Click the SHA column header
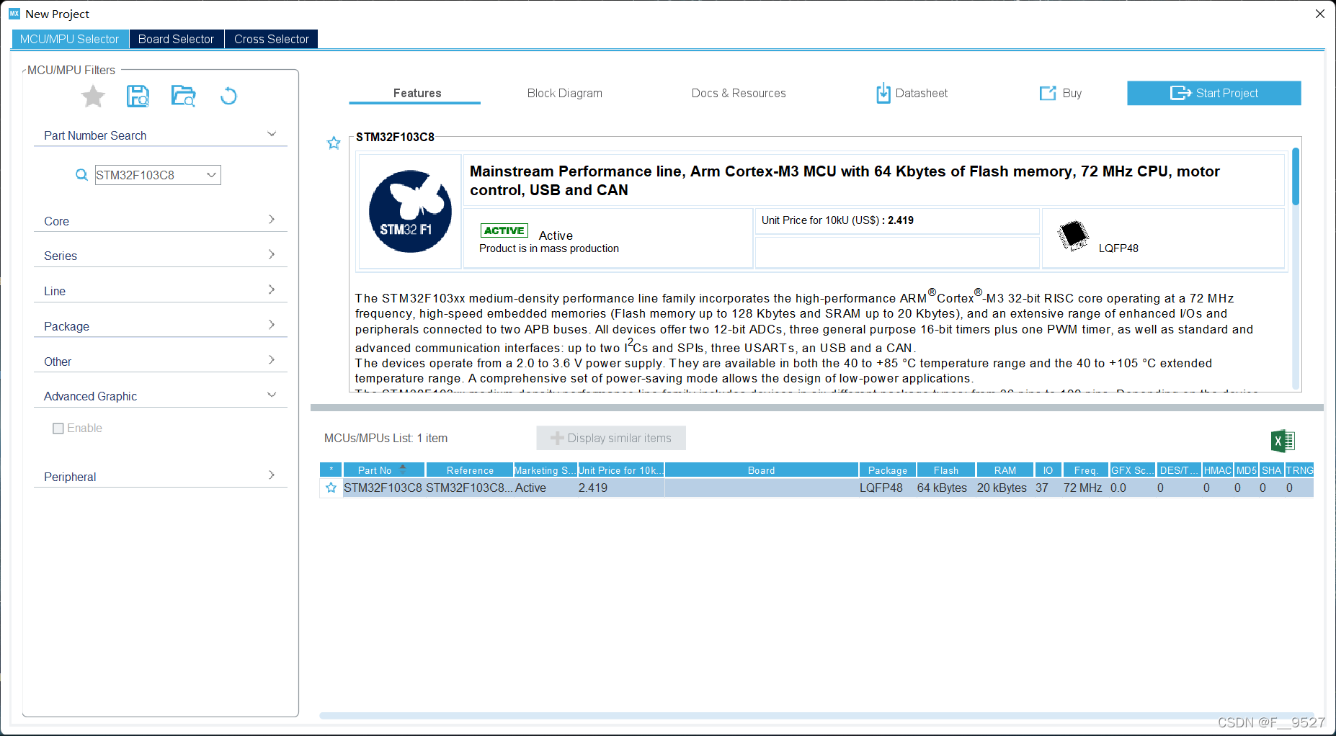 pos(1271,470)
